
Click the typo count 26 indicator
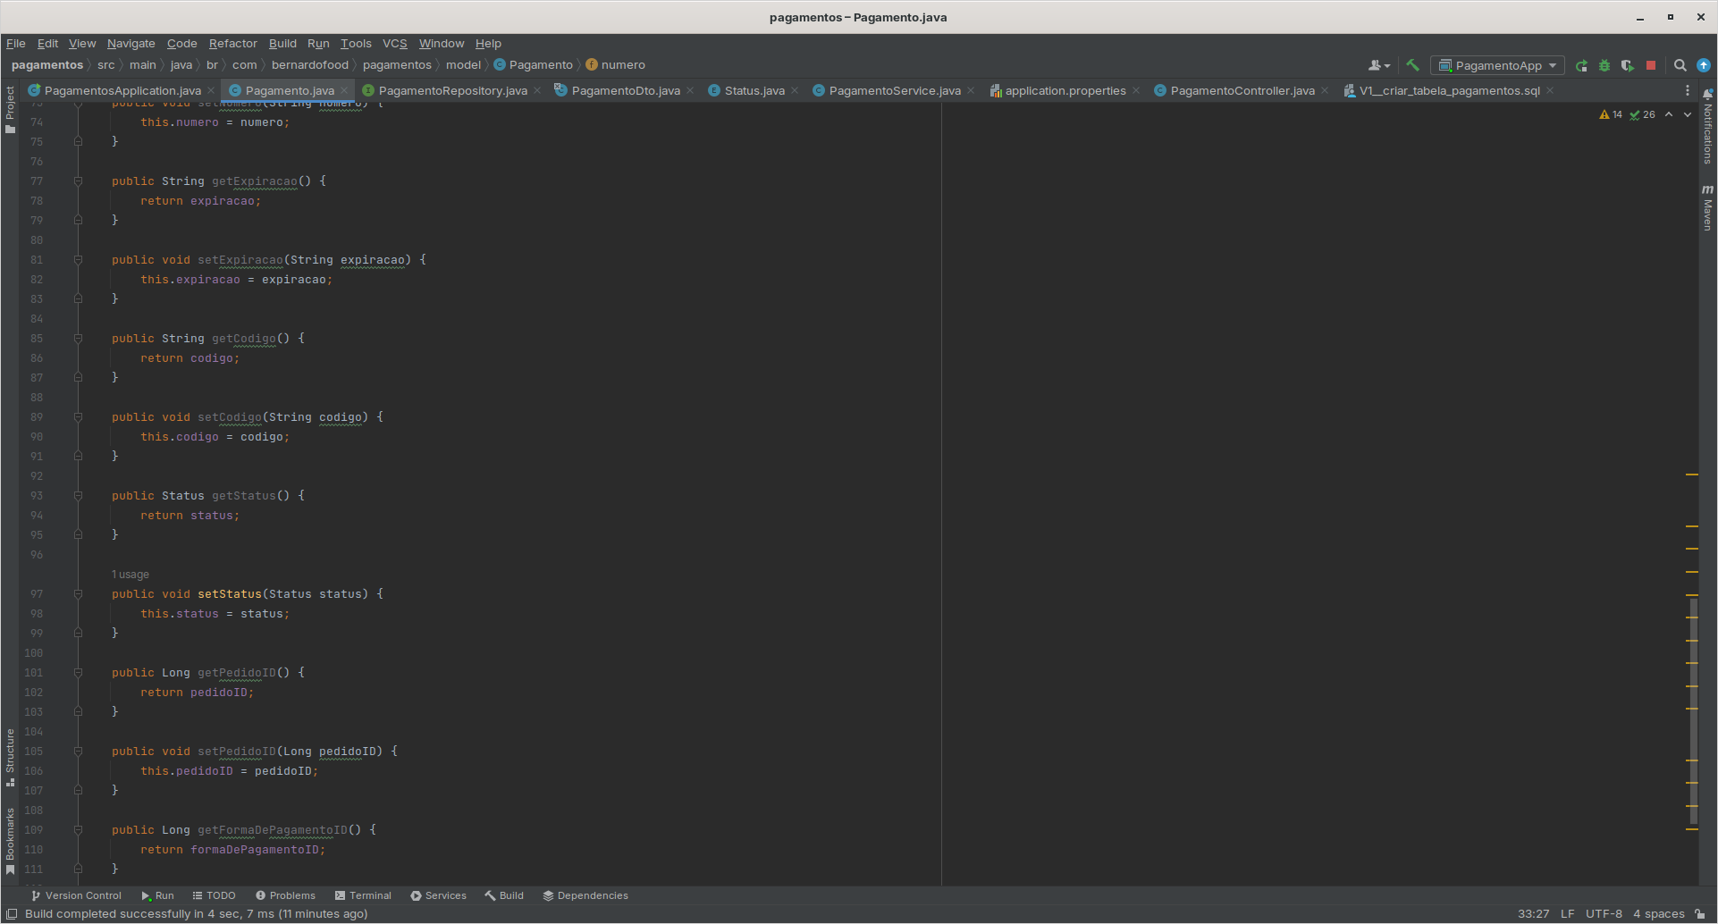(x=1642, y=114)
